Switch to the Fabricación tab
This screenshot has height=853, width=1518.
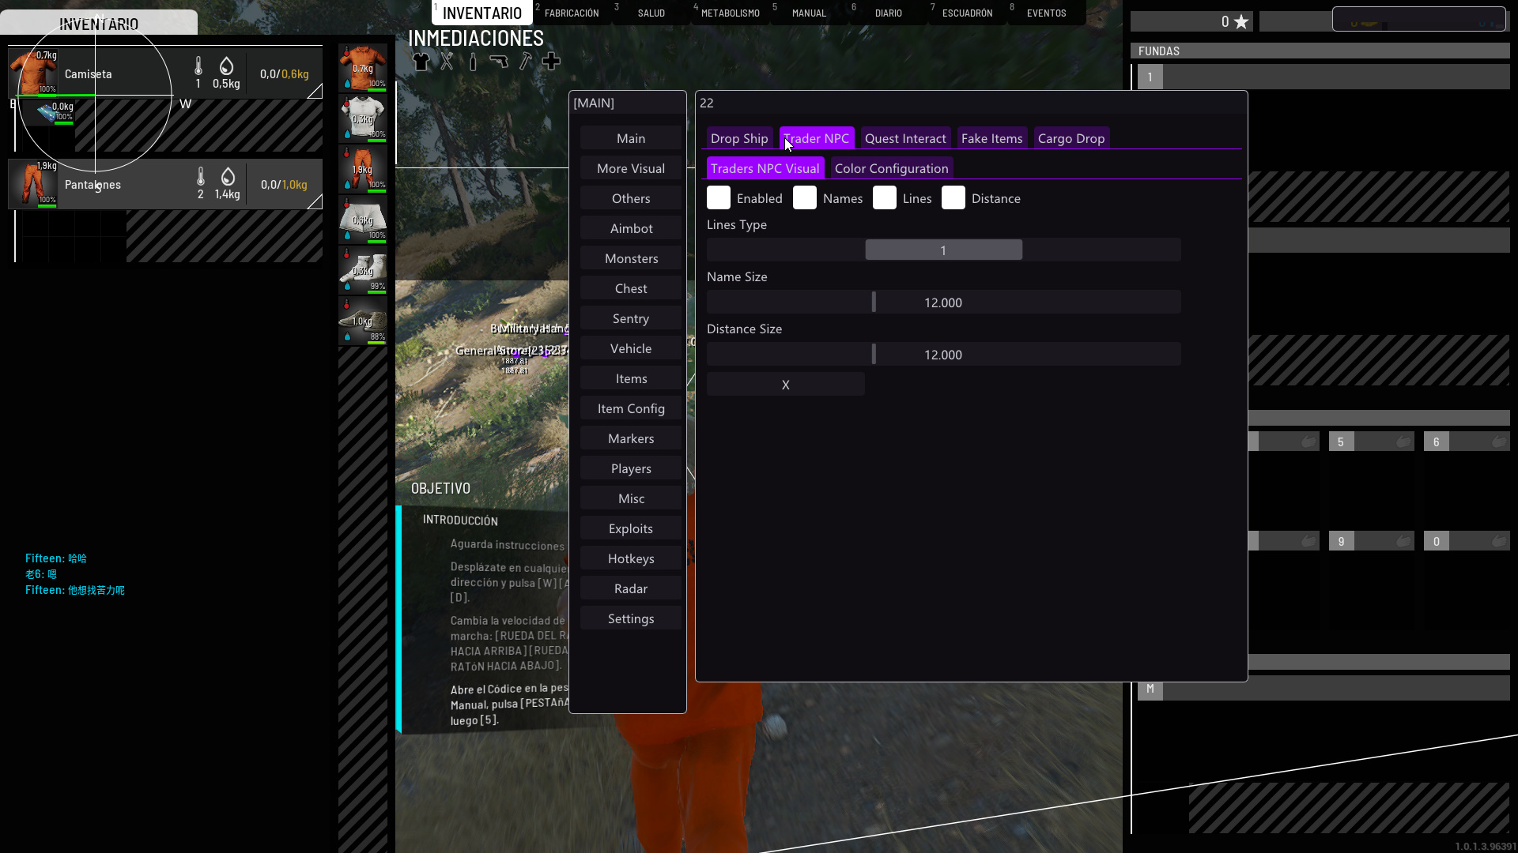(572, 13)
